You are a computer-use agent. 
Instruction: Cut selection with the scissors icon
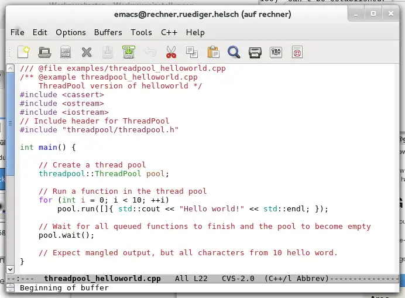[171, 52]
